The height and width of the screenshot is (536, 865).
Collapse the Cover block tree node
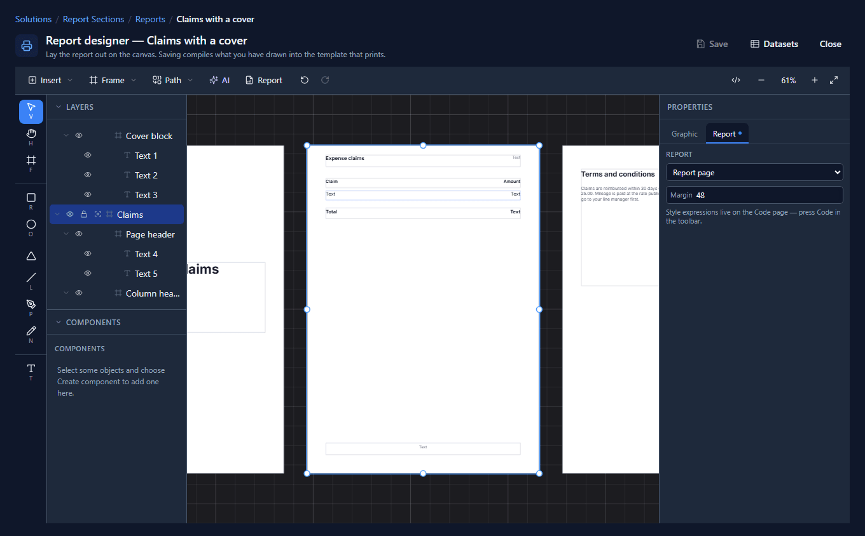click(x=66, y=136)
